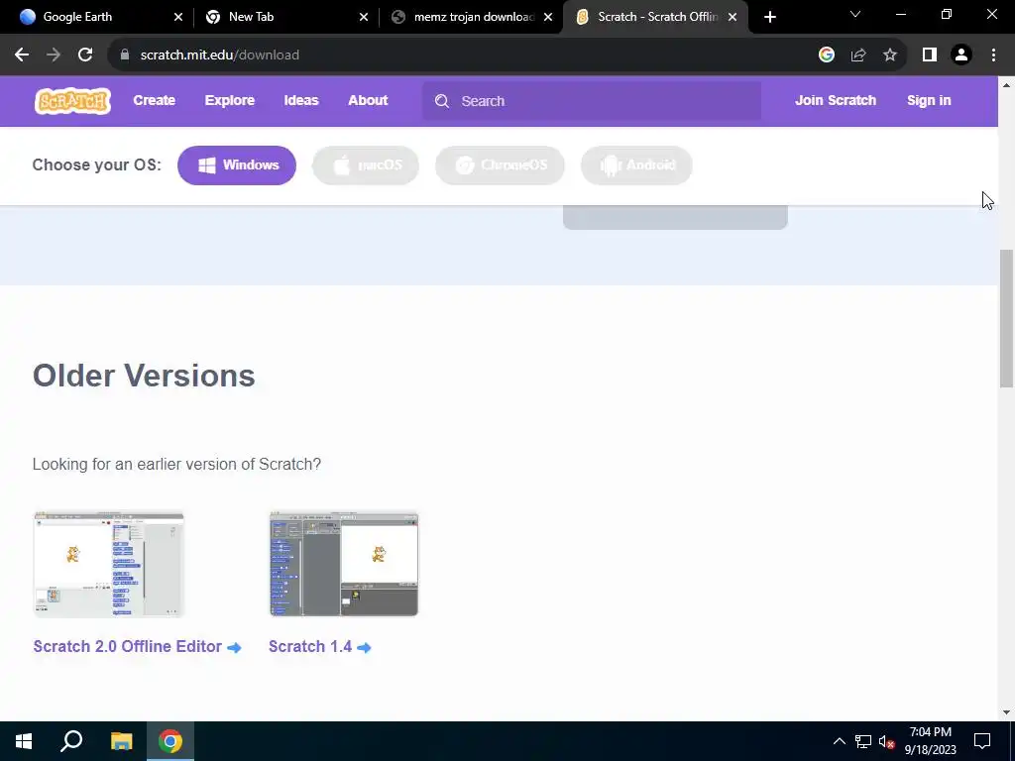
Task: Click the magnifier icon in Scratch search
Action: coord(442,101)
